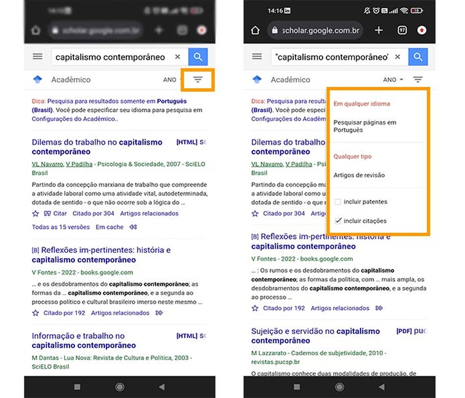
Task: Click quoted search field on right phone
Action: click(x=340, y=57)
